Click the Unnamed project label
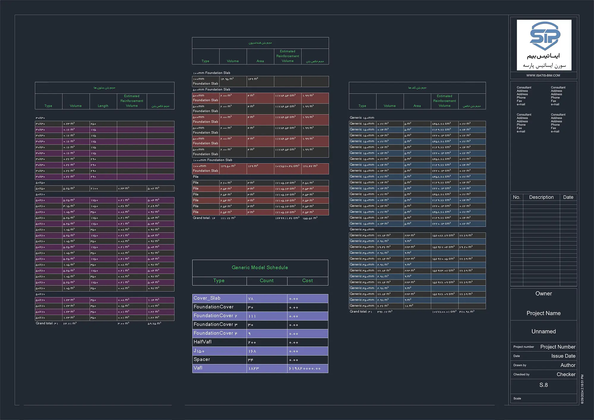This screenshot has height=420, width=594. pos(544,331)
